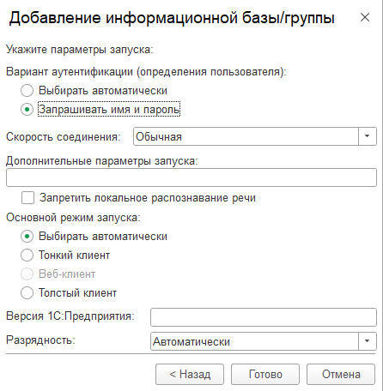The height and width of the screenshot is (391, 383).
Task: Expand the Скорость соединения dropdown arrow
Action: click(x=368, y=136)
